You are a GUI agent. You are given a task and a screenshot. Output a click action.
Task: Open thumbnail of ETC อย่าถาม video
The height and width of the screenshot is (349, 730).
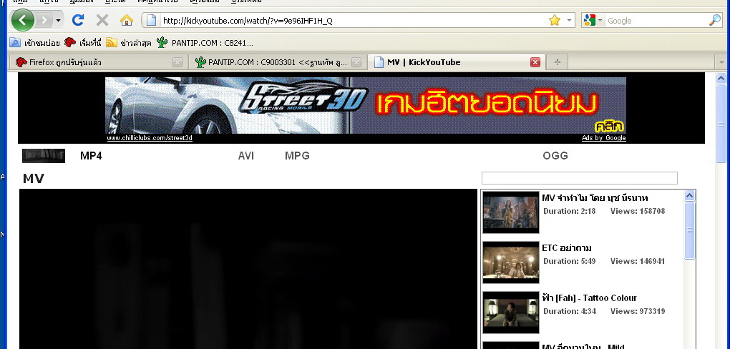coord(511,262)
